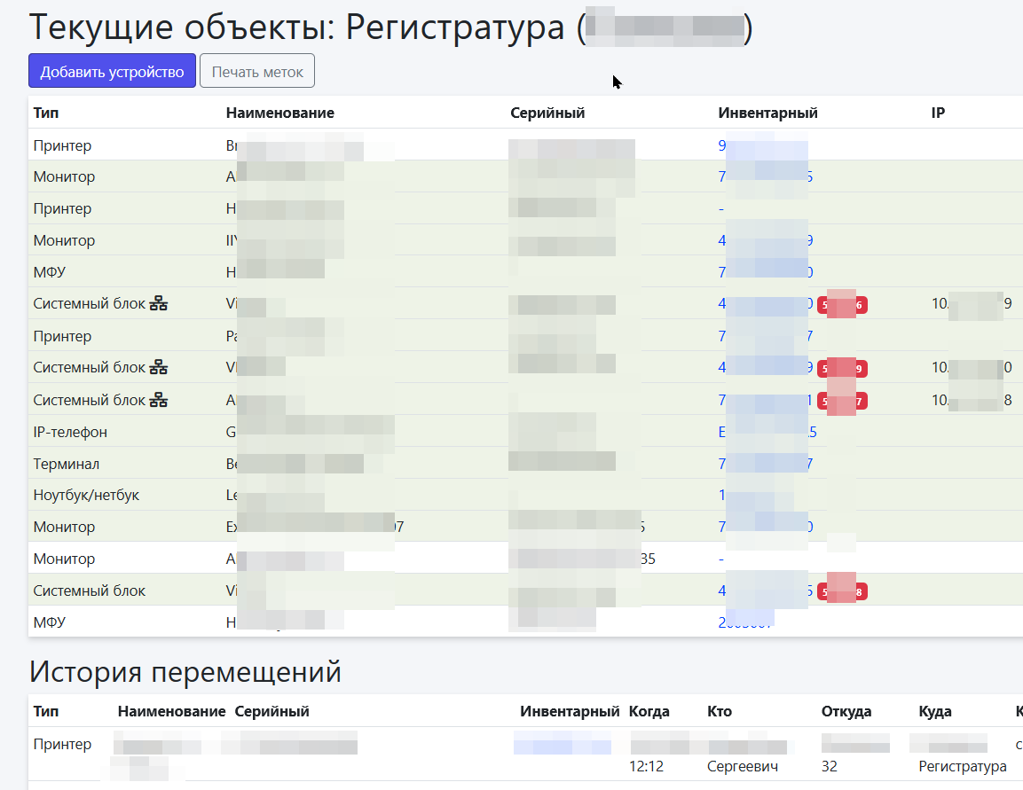The image size is (1023, 790).
Task: Click the История перемещений heading
Action: (185, 672)
